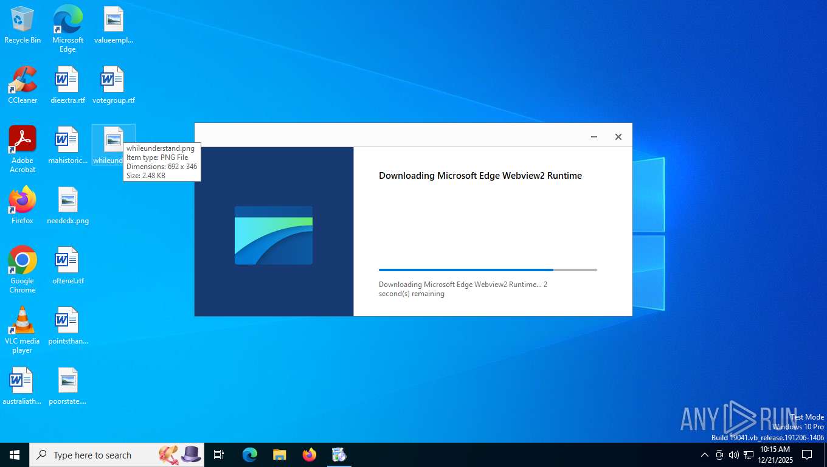Select the dieextra.rtf document icon
The height and width of the screenshot is (467, 827).
tap(67, 85)
